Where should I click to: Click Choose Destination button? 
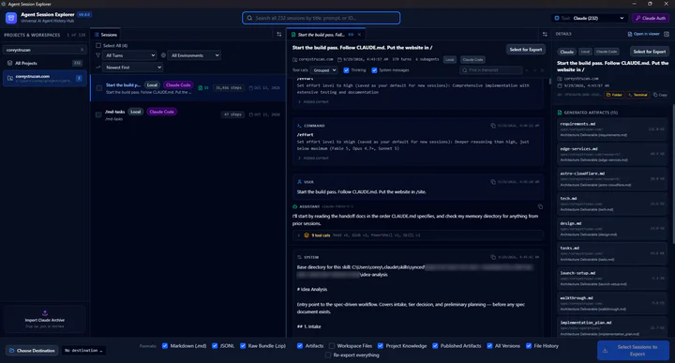coord(32,351)
